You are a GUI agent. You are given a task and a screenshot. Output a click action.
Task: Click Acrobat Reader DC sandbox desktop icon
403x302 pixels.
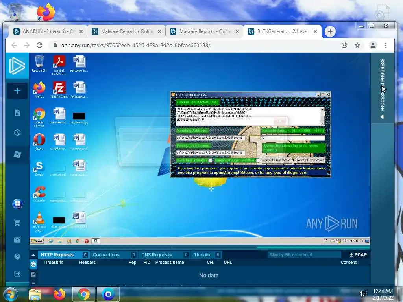(x=59, y=65)
